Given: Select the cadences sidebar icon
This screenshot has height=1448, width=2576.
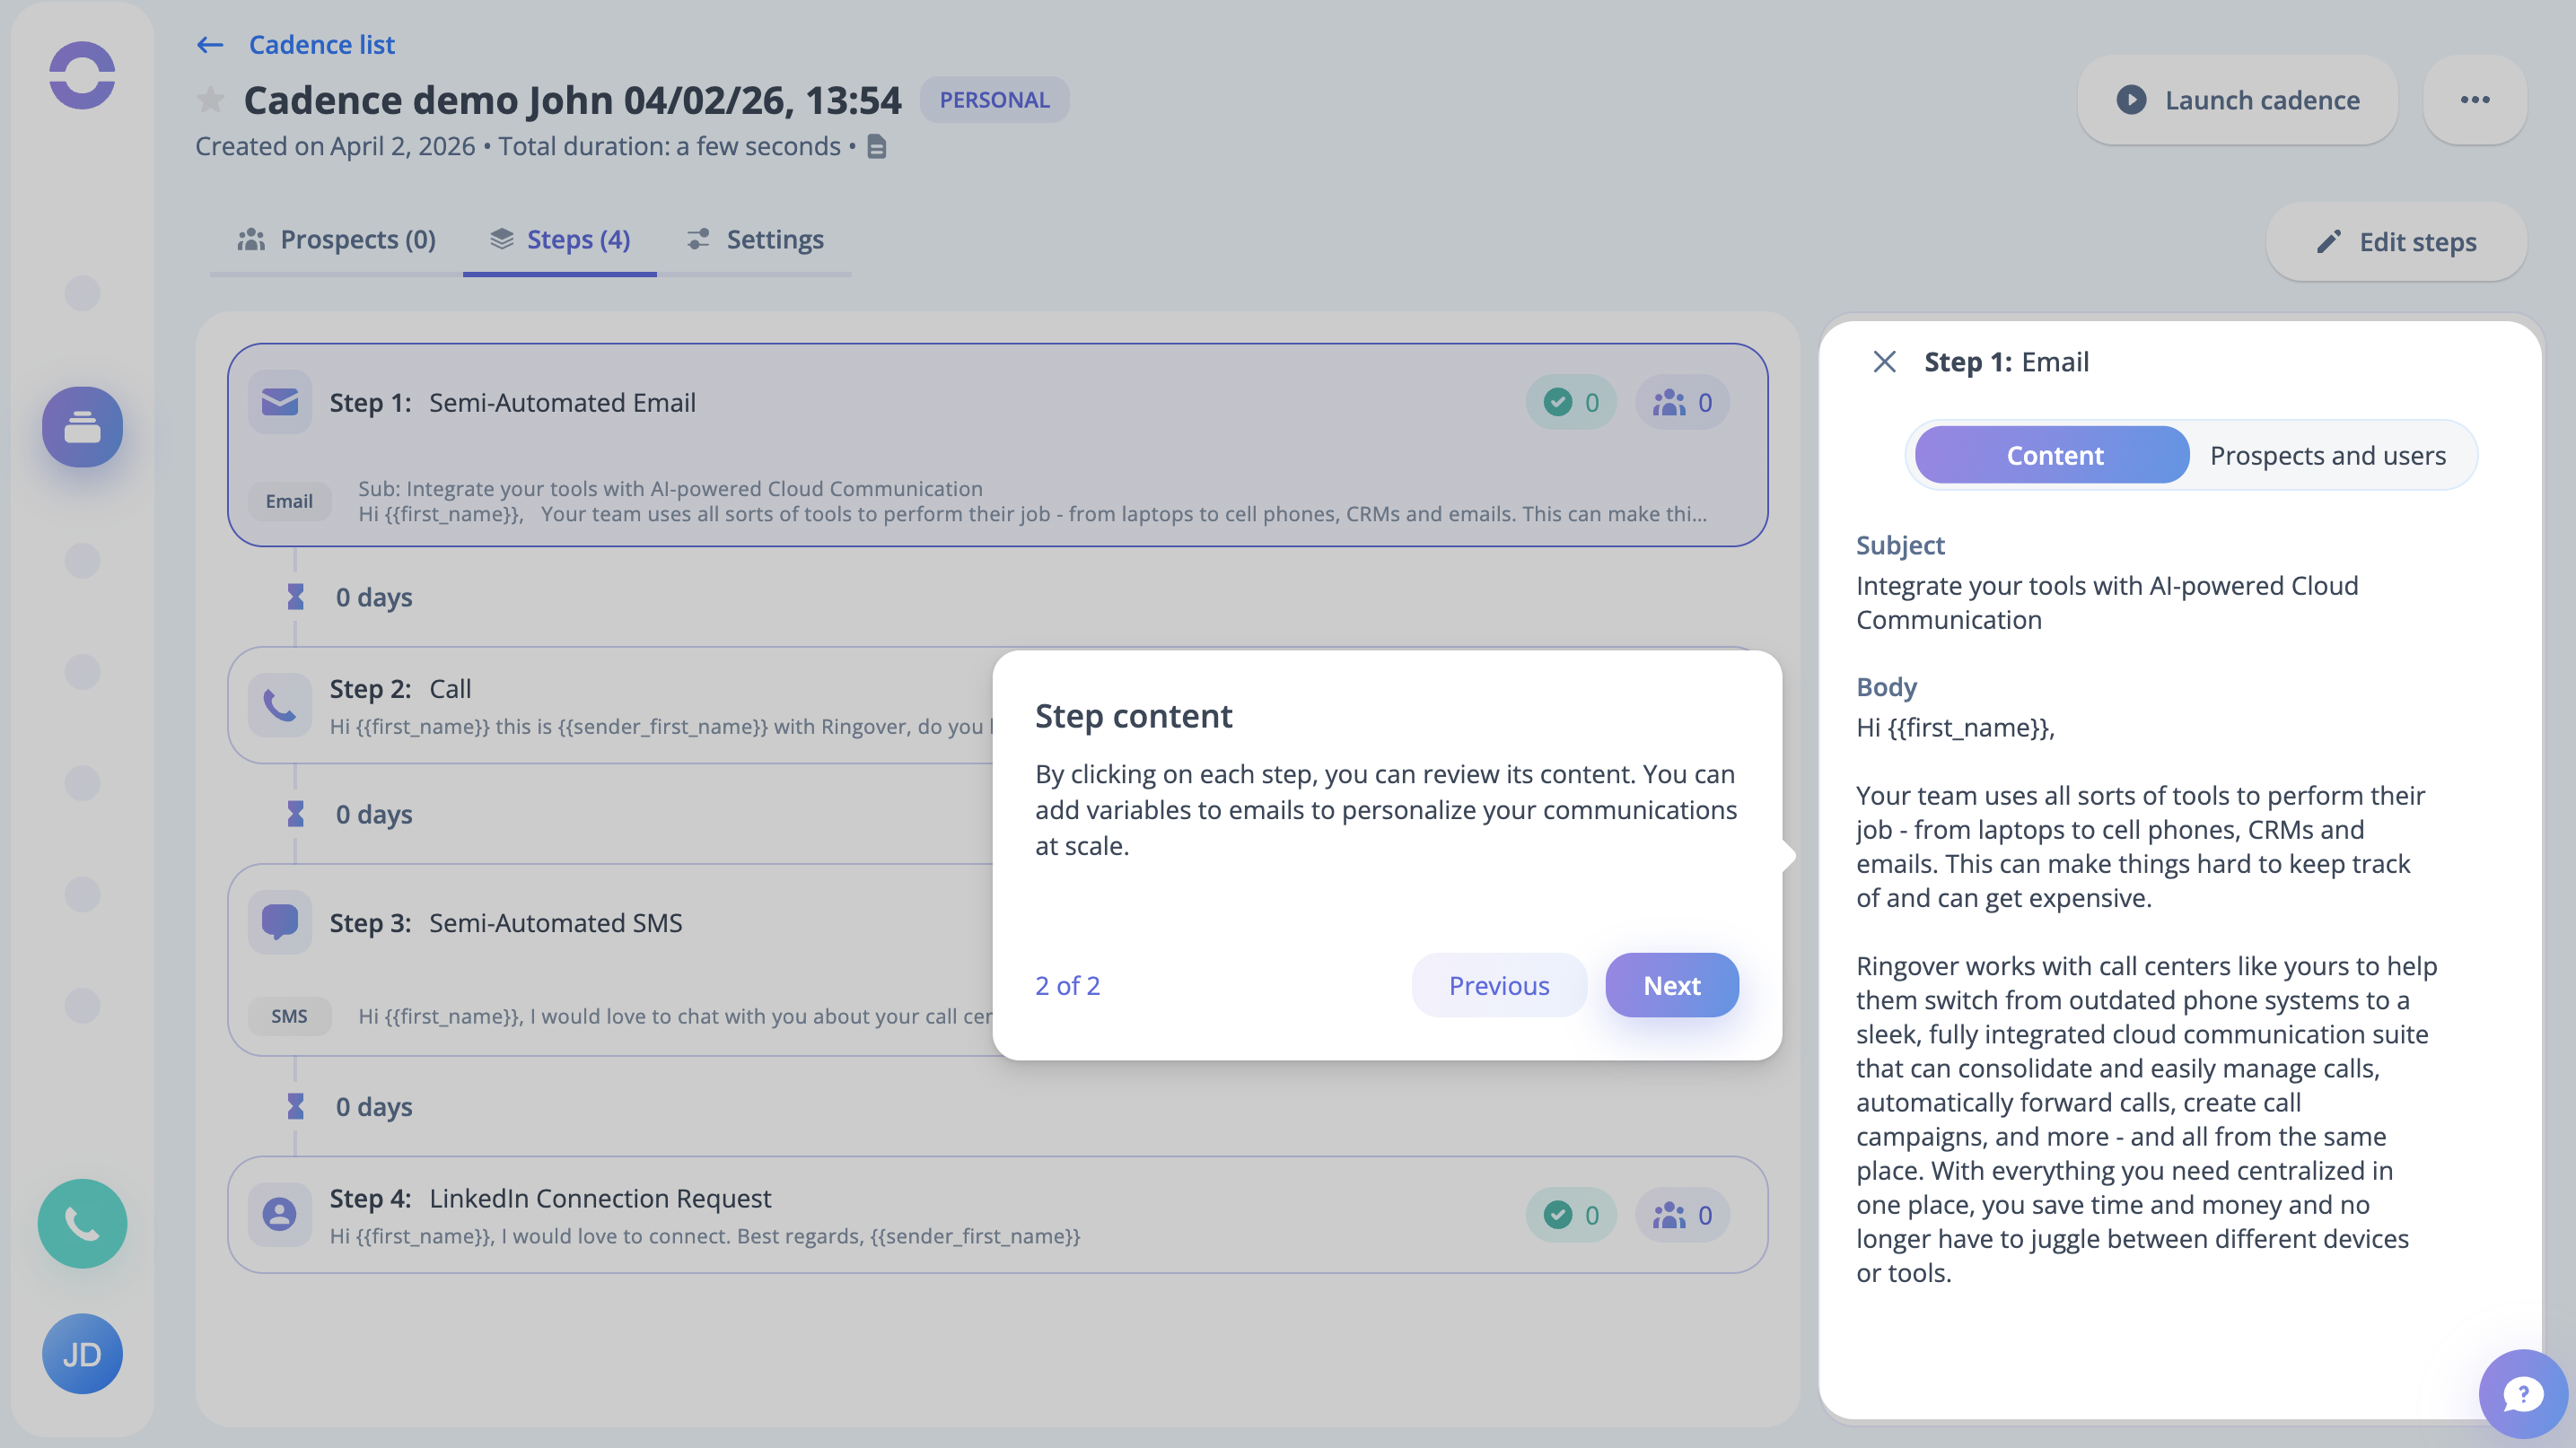Looking at the screenshot, I should point(82,428).
